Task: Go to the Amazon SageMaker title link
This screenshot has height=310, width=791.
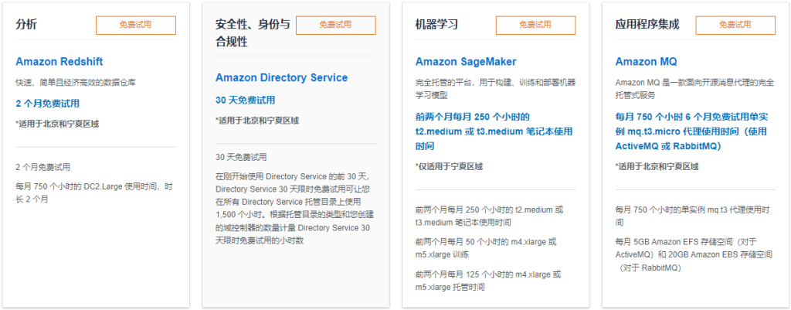Action: (465, 62)
